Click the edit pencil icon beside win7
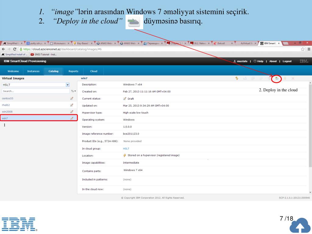This screenshot has height=234, width=312. (x=72, y=118)
